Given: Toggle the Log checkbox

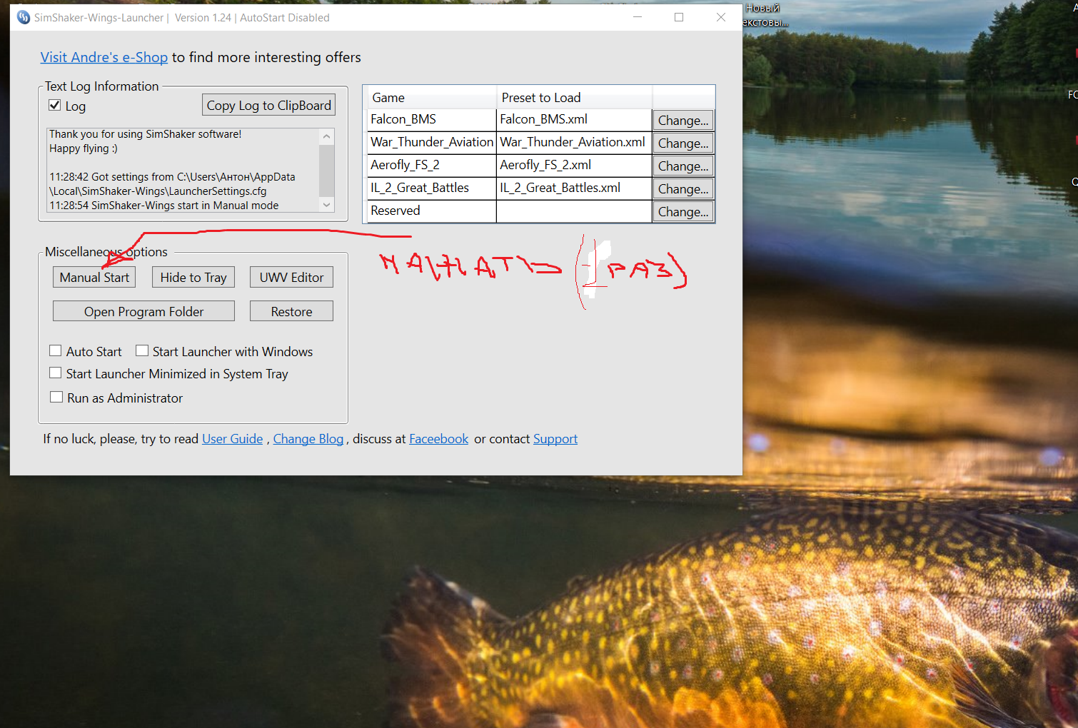Looking at the screenshot, I should [54, 106].
